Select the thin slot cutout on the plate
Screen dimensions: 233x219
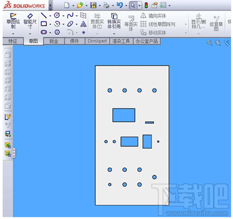pos(150,122)
